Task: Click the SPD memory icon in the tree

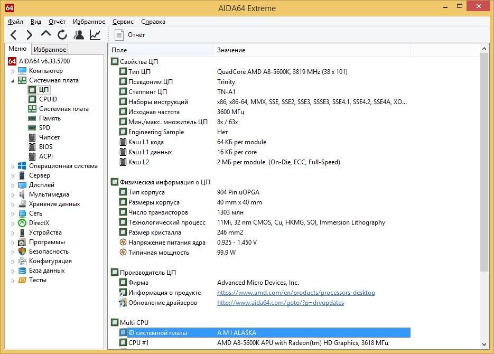Action: pos(32,128)
